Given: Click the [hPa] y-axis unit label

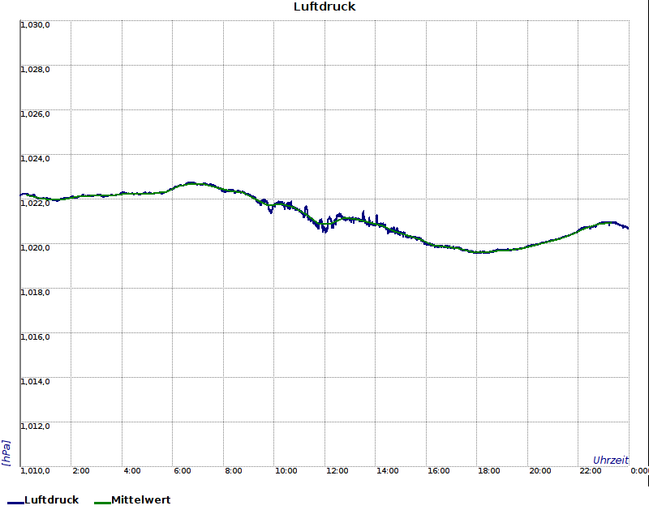Looking at the screenshot, I should 6,452.
